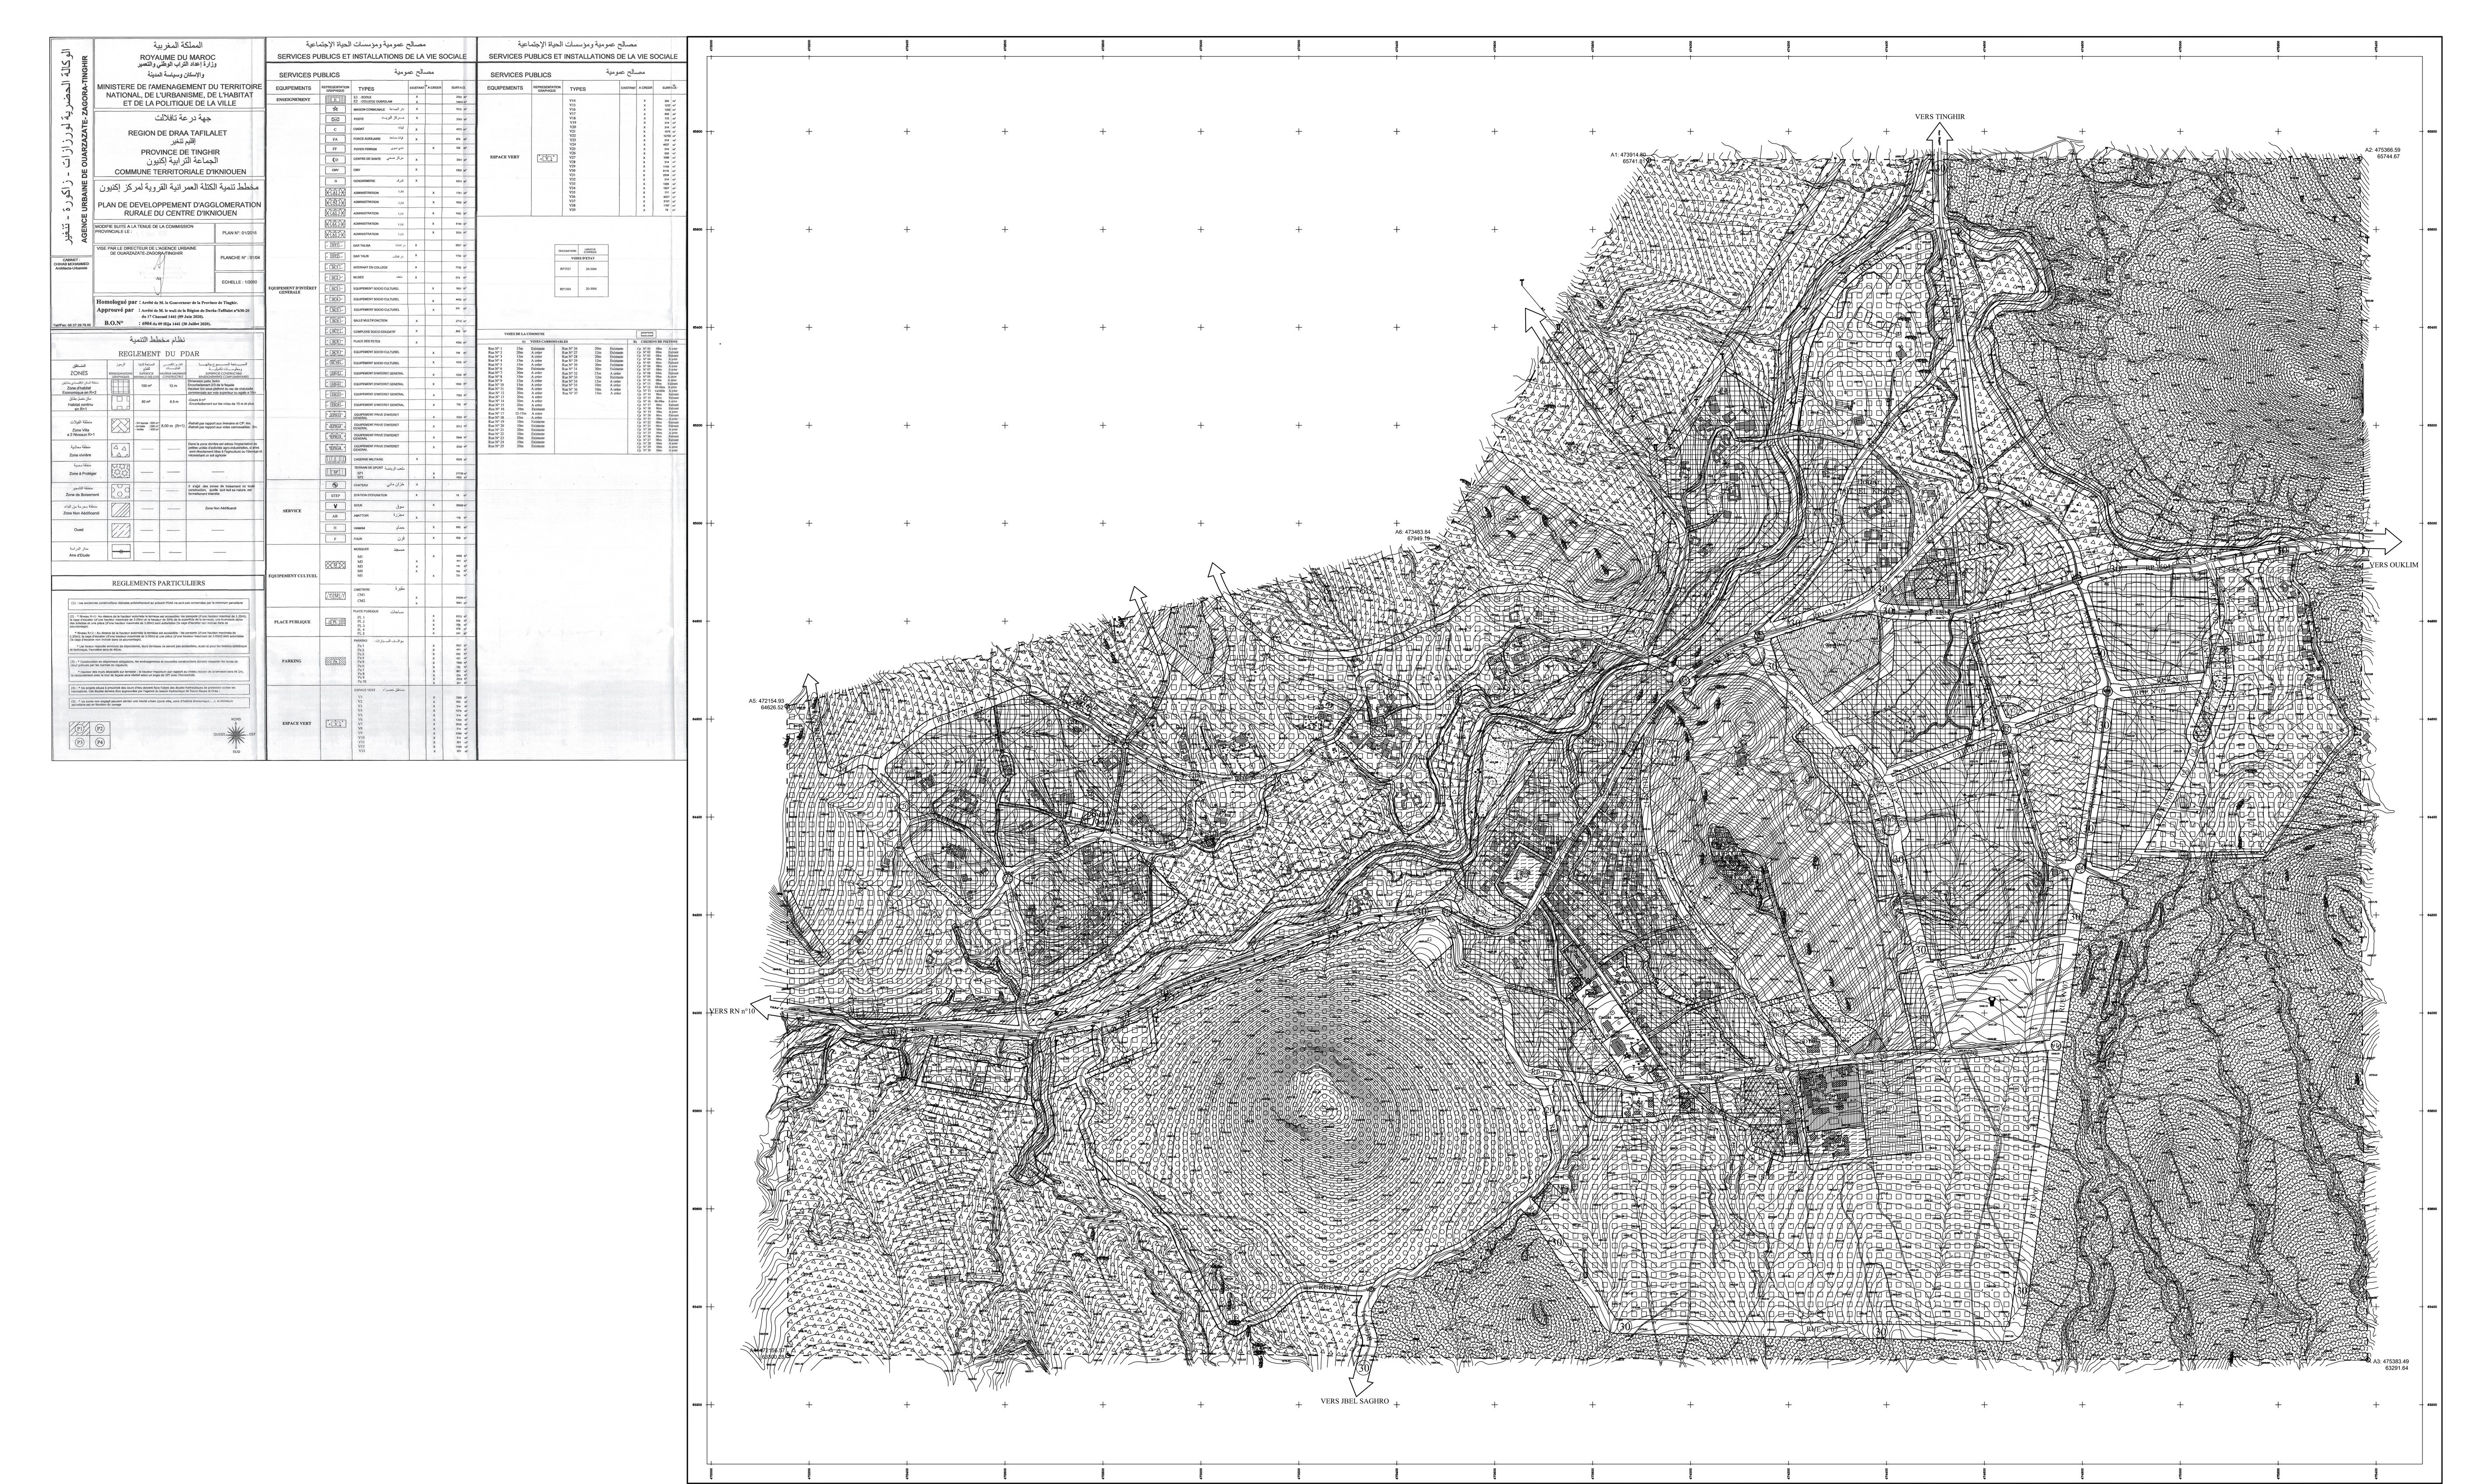Click the REGLEMENTS PARTICULIERS heading
Image resolution: width=2486 pixels, height=1484 pixels.
pos(158,583)
